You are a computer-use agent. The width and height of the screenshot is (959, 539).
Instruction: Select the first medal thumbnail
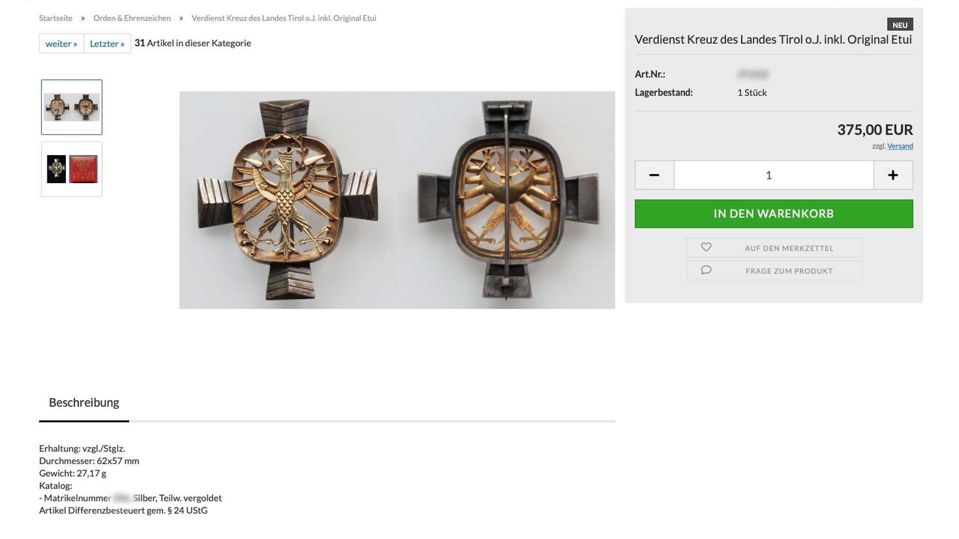coord(71,107)
